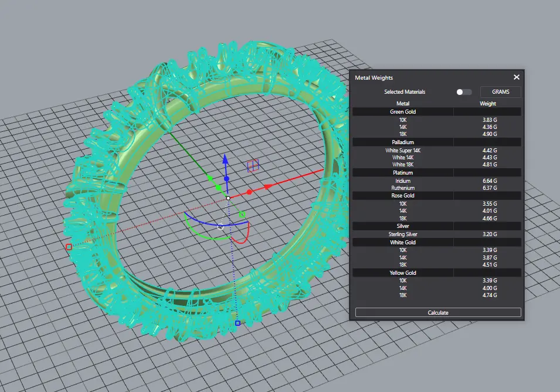Click the Rose Gold 18K weight 4.66 G
Image resolution: width=560 pixels, height=392 pixels.
[x=490, y=218]
